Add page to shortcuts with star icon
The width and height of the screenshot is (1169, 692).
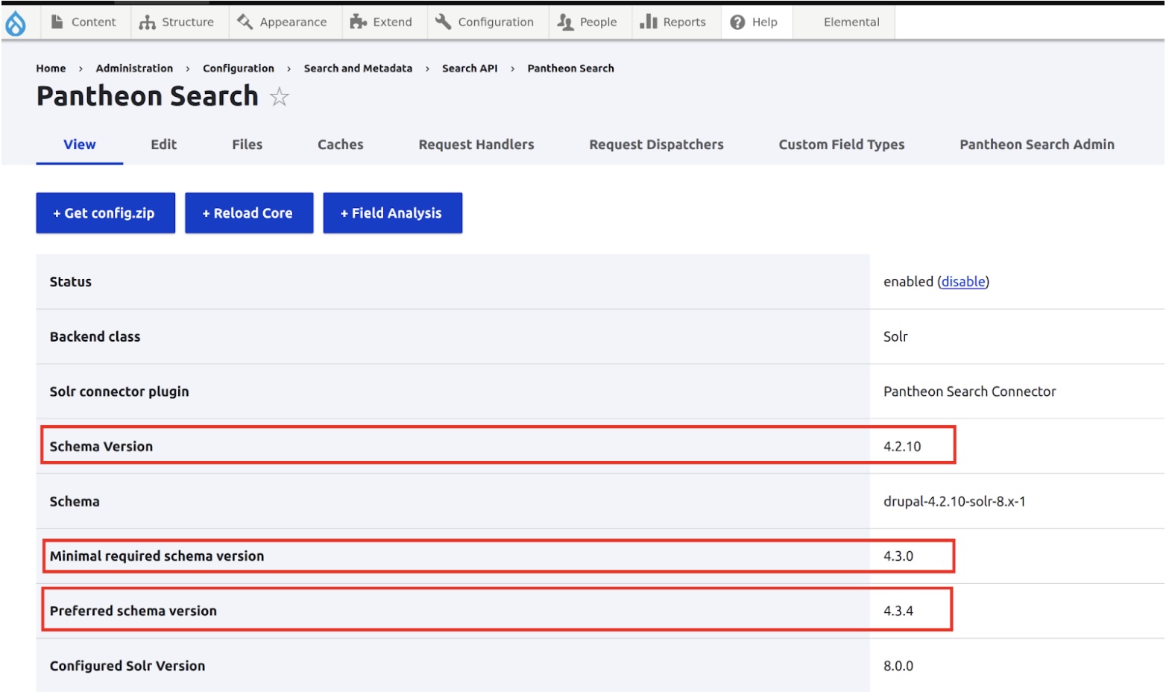pos(279,97)
